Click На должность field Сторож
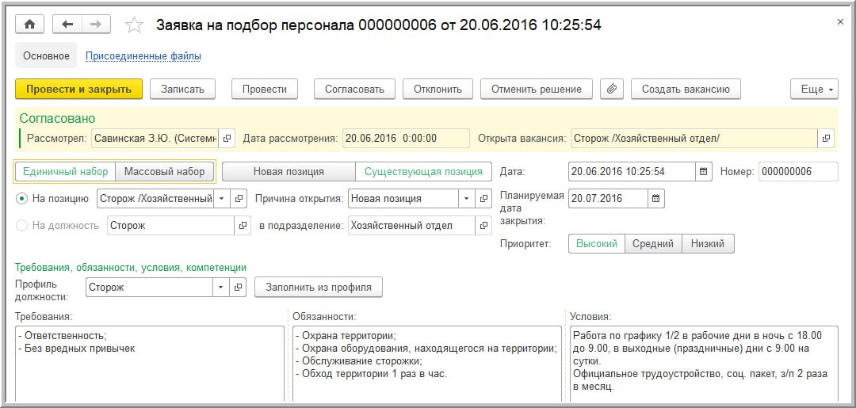Screen dimensions: 856x408 click(x=171, y=225)
